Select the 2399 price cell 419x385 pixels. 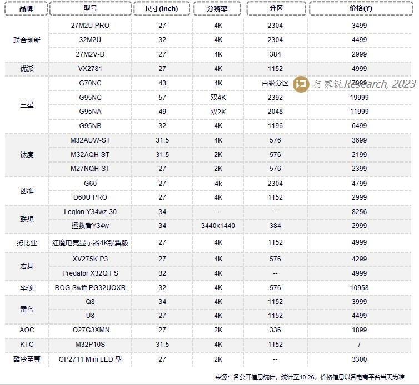tap(360, 169)
